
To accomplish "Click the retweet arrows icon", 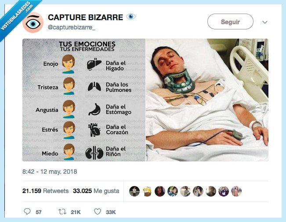I will point(62,212).
